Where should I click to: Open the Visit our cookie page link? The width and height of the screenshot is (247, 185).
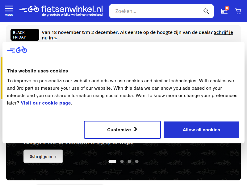46,103
